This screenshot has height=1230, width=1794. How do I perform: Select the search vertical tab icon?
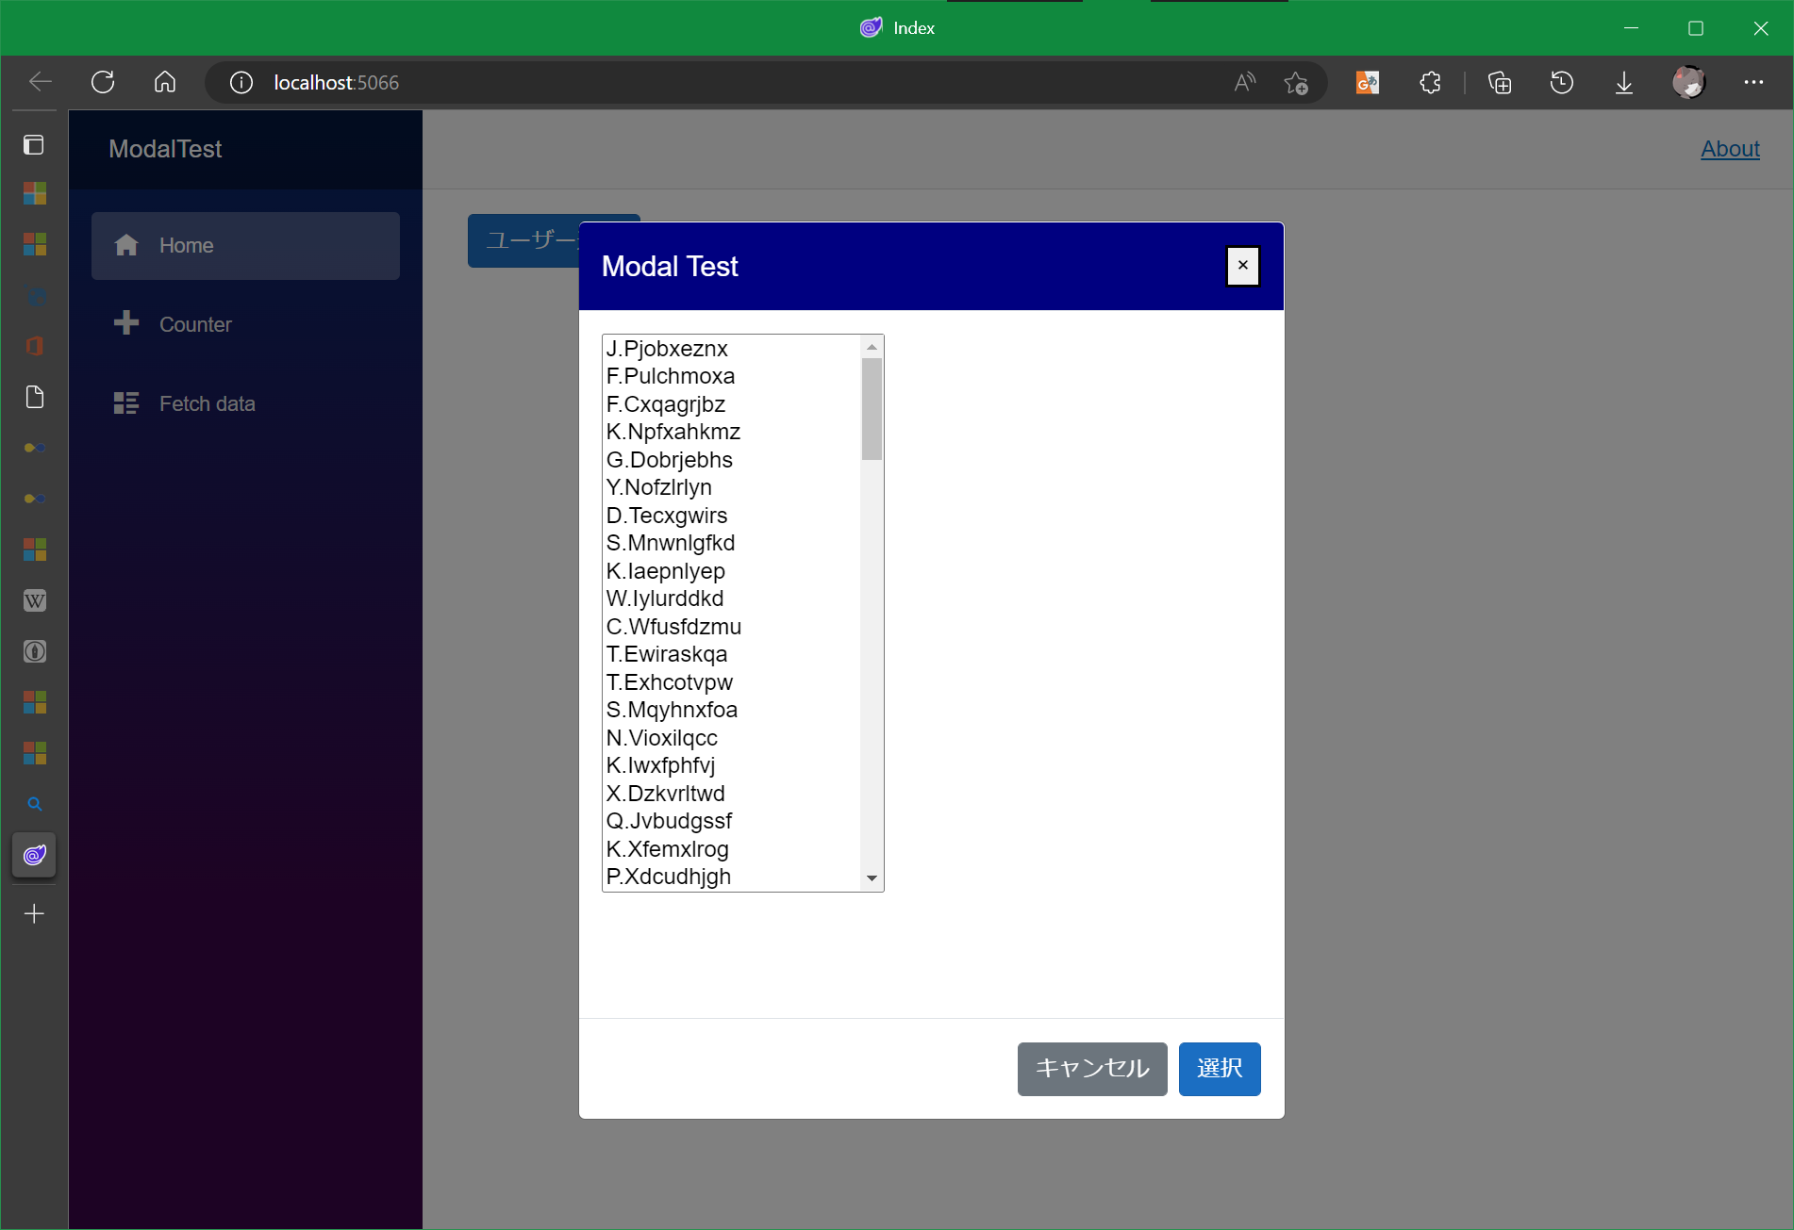(x=34, y=804)
